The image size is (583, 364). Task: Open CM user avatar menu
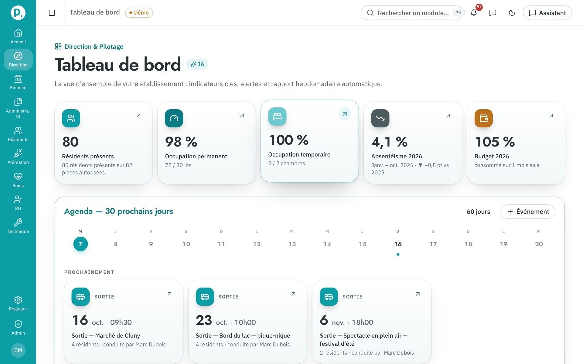click(x=18, y=350)
